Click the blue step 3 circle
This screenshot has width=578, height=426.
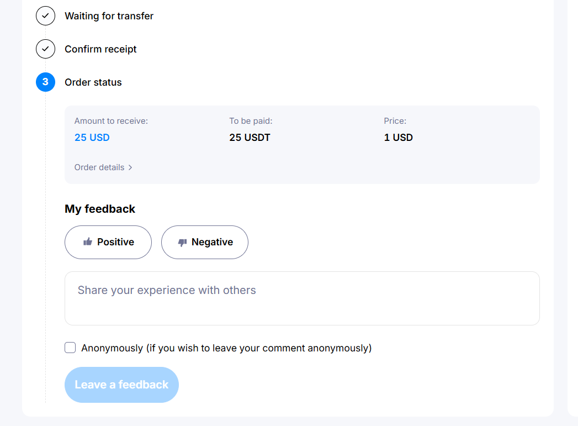pyautogui.click(x=45, y=82)
